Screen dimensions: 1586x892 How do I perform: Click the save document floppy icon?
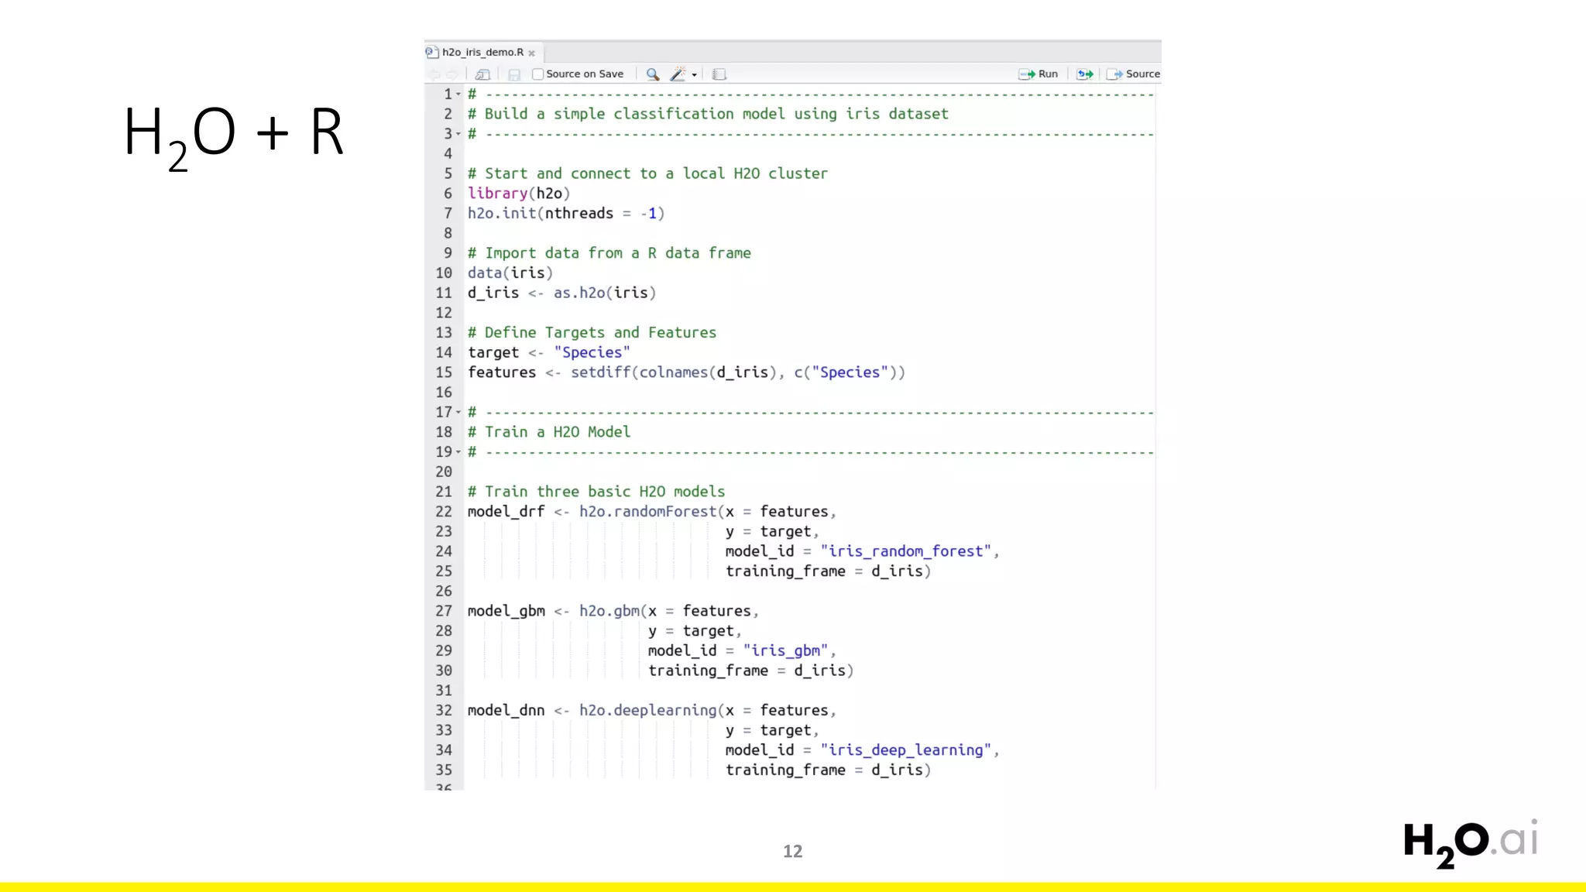point(514,74)
